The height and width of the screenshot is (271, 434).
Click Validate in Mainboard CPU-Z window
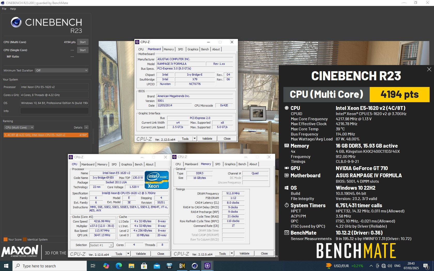click(x=207, y=139)
